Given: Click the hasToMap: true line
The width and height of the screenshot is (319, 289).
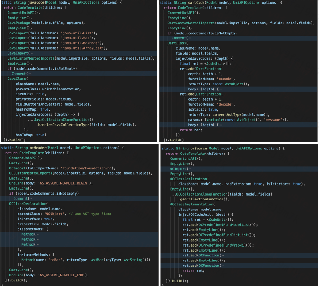Looking at the screenshot, I should [x=31, y=135].
